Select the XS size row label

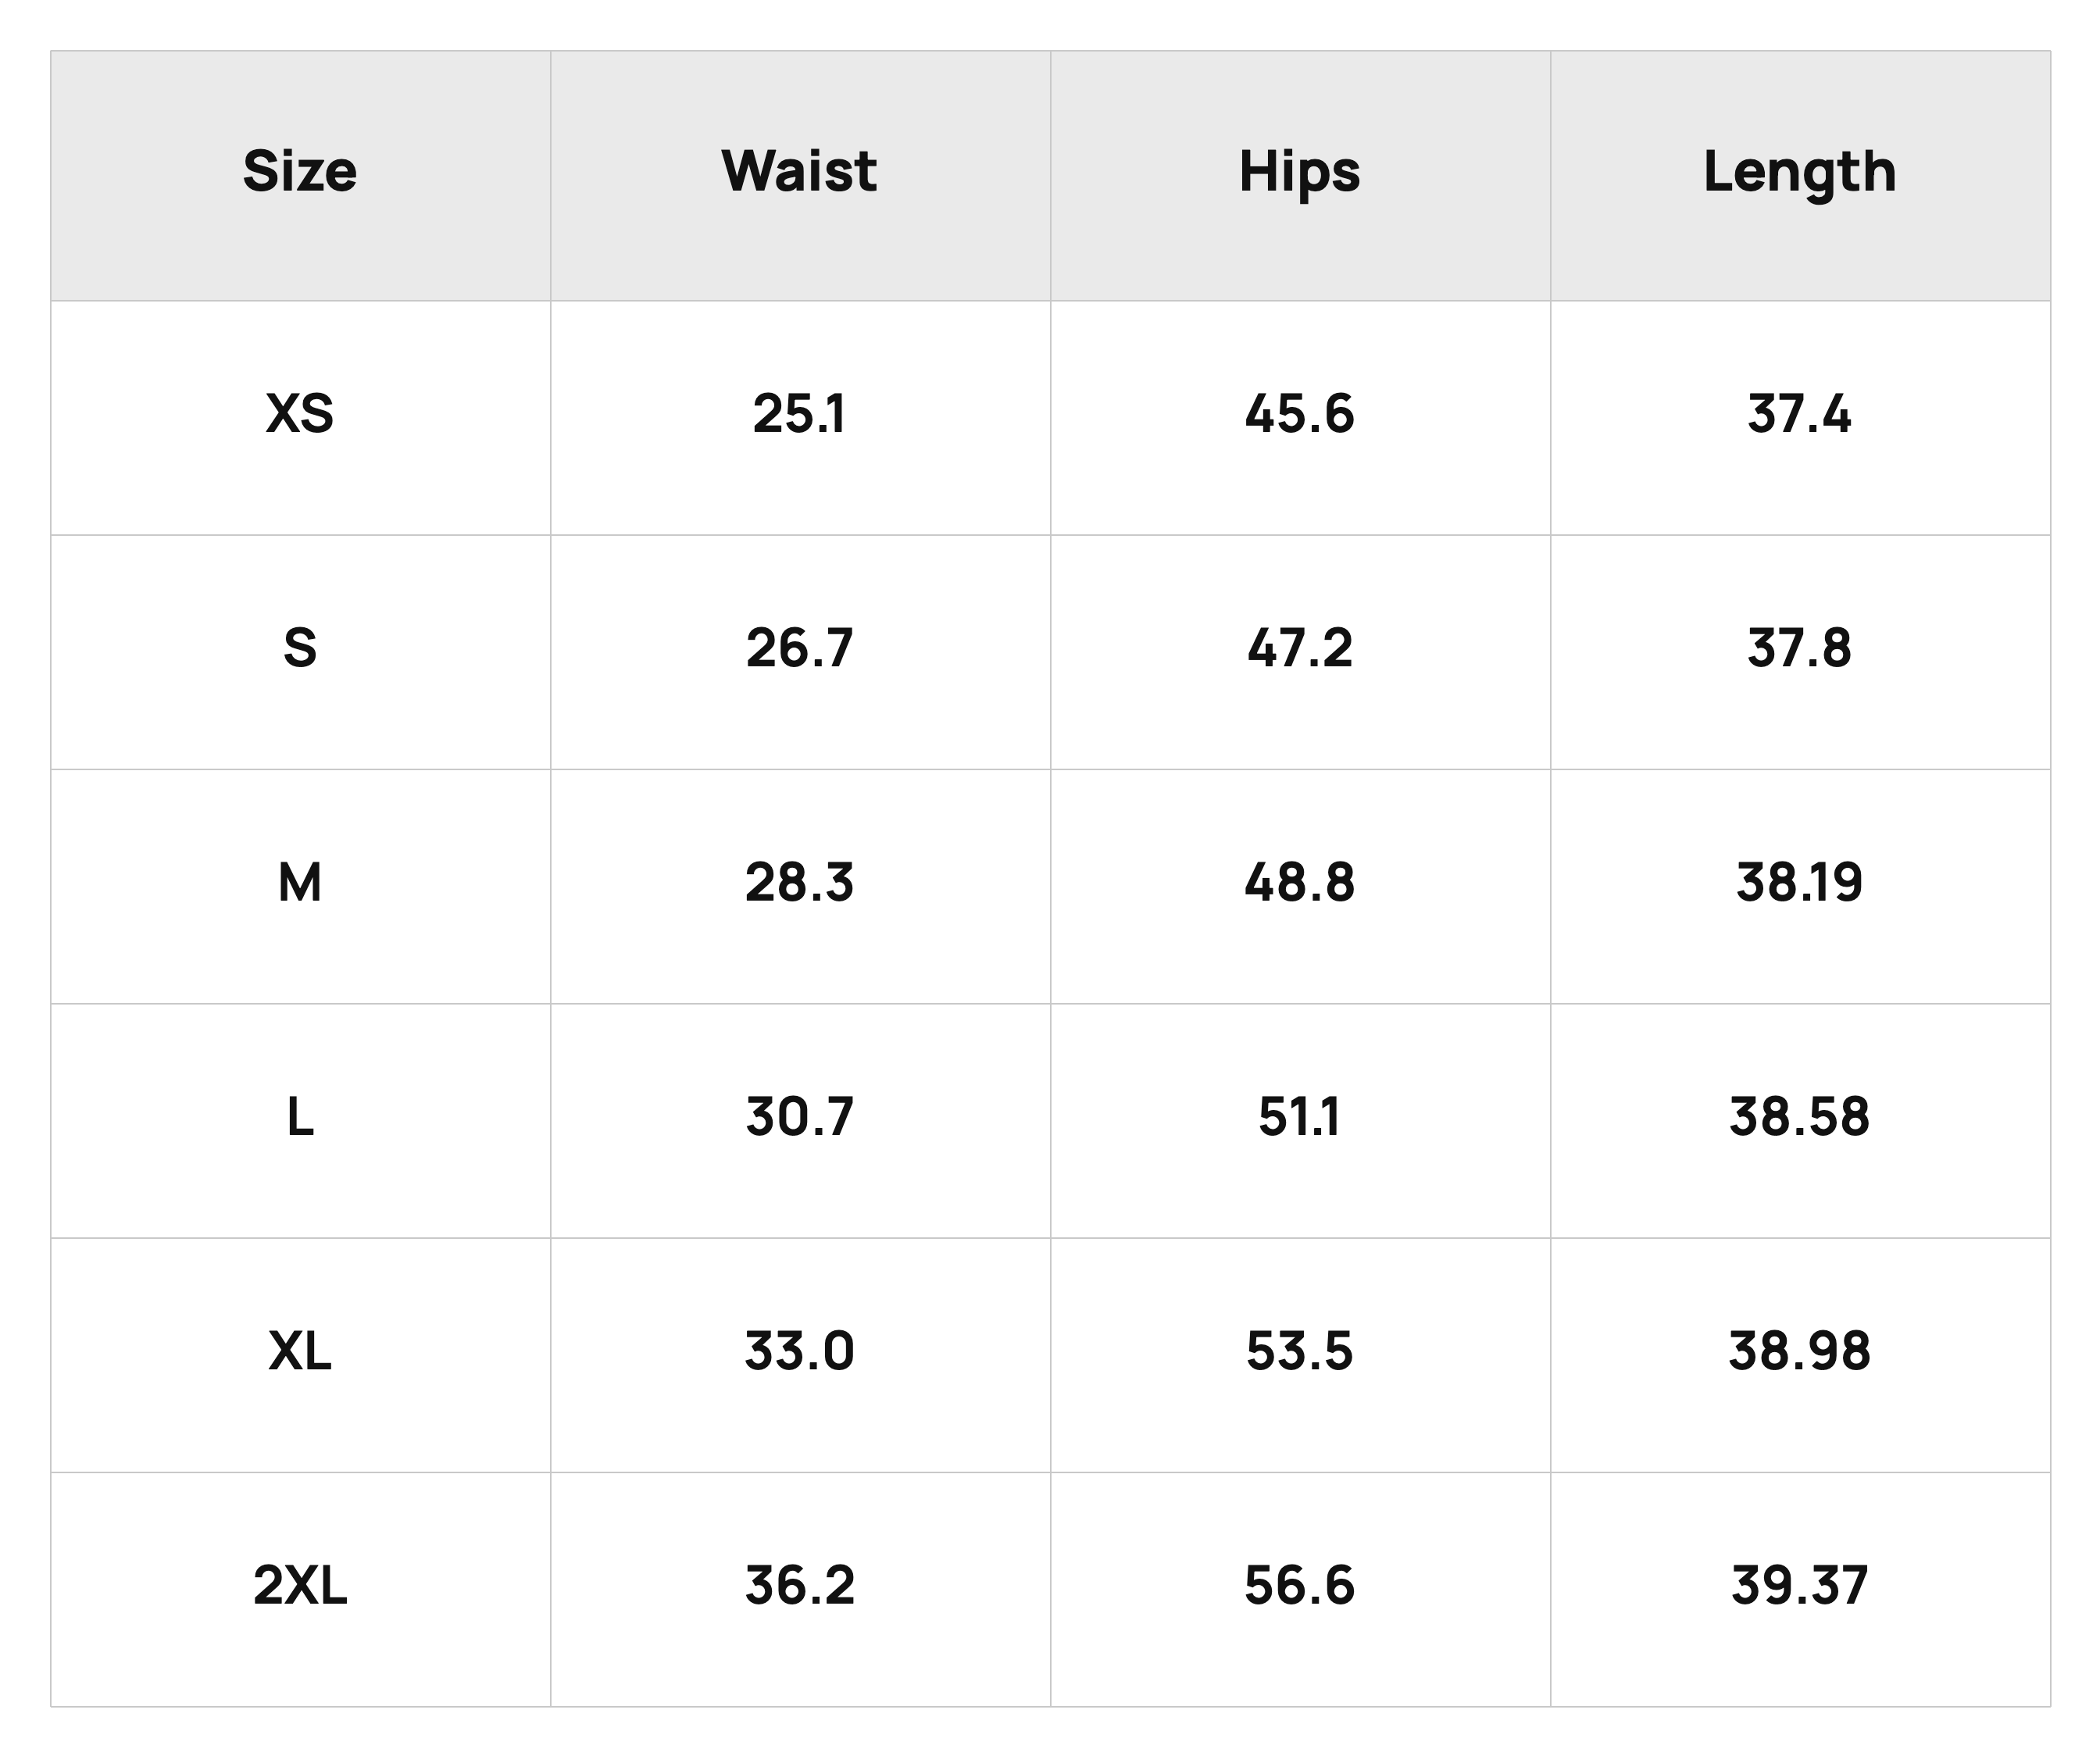click(300, 413)
